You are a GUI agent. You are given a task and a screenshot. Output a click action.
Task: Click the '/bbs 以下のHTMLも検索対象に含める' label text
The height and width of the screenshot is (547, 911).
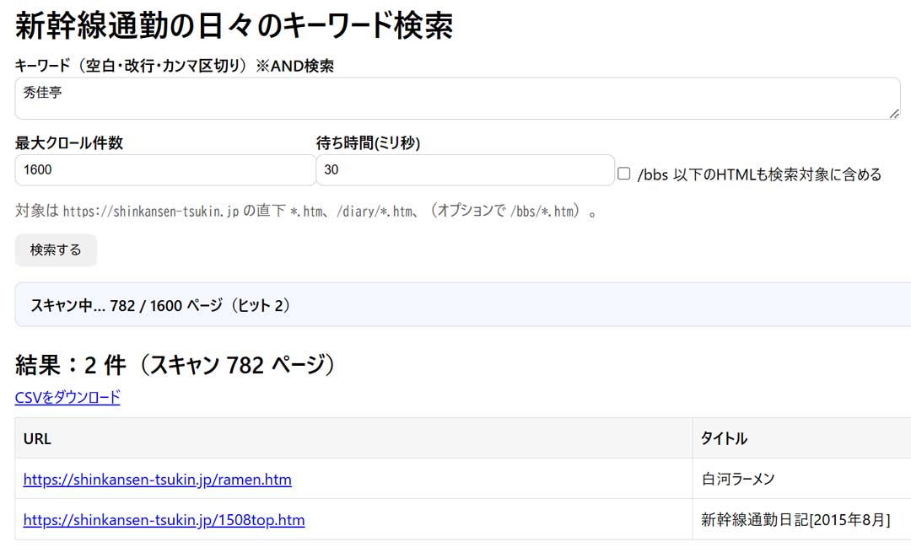click(759, 174)
